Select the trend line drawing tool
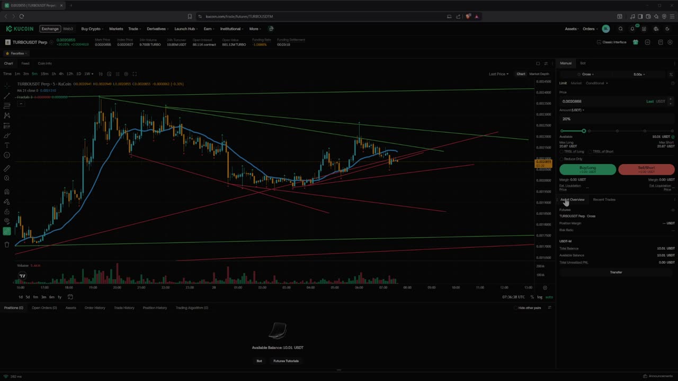 [7, 96]
